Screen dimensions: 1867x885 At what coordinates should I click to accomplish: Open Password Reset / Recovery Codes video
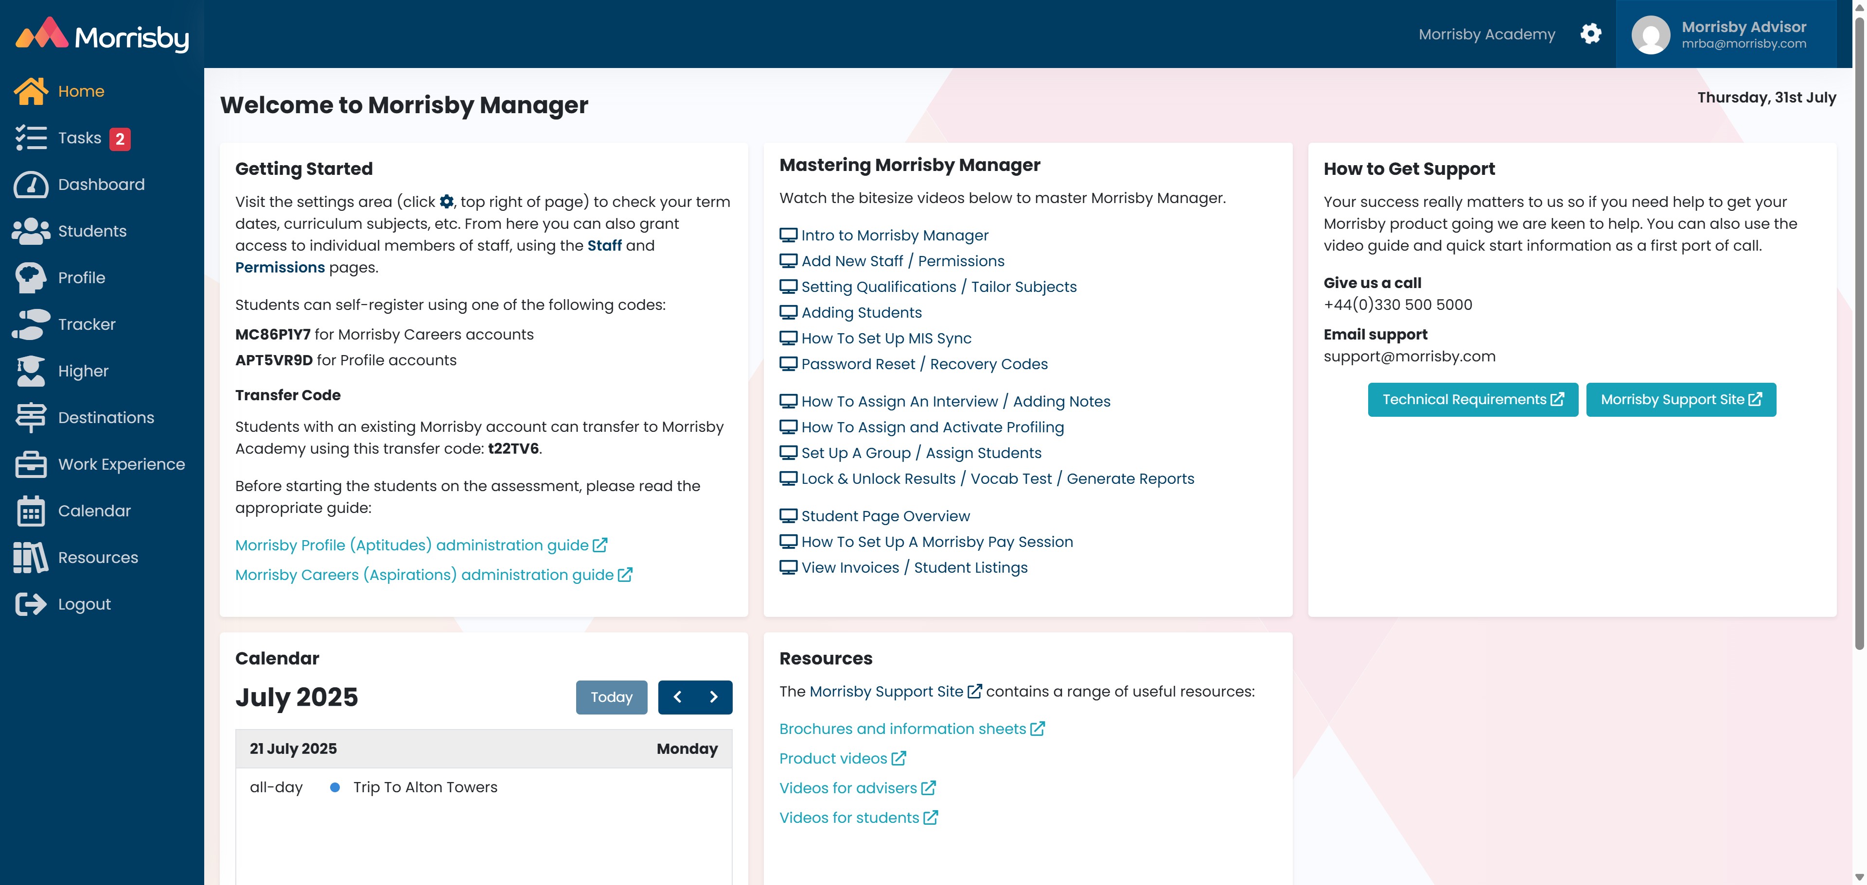pyautogui.click(x=924, y=364)
